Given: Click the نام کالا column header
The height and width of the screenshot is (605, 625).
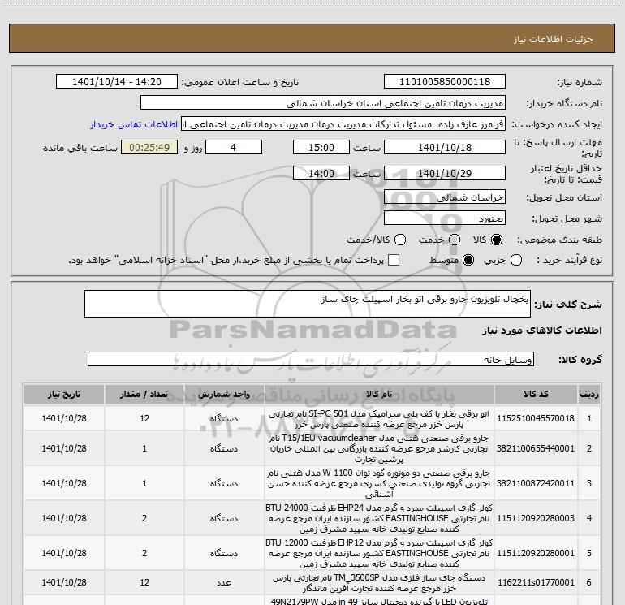Looking at the screenshot, I should click(379, 394).
